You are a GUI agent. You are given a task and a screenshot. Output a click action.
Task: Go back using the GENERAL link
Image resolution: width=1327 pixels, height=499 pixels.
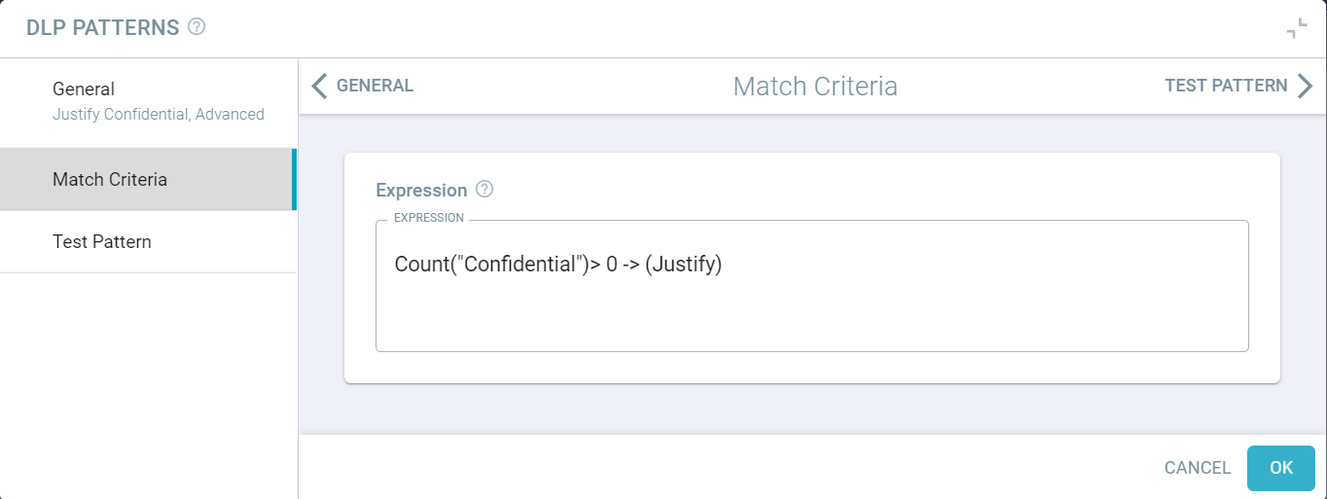point(375,86)
